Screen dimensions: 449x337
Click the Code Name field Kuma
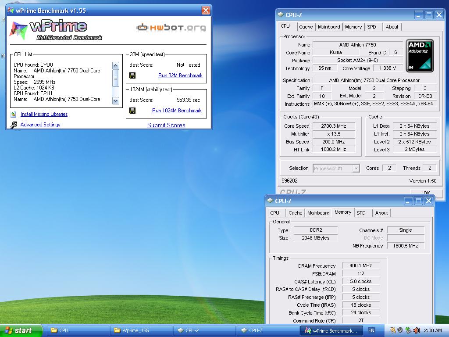pyautogui.click(x=335, y=53)
